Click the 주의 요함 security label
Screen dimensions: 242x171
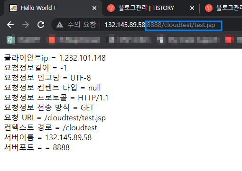coord(82,25)
